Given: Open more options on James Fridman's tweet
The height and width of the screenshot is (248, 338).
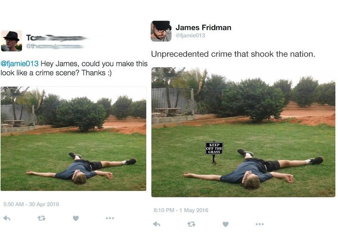Looking at the screenshot, I should 260,224.
